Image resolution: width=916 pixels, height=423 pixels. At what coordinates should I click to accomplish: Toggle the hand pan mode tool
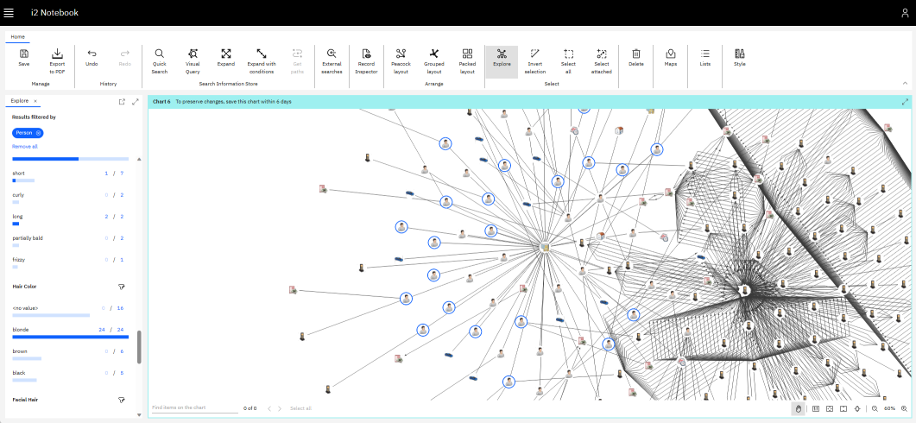[799, 408]
